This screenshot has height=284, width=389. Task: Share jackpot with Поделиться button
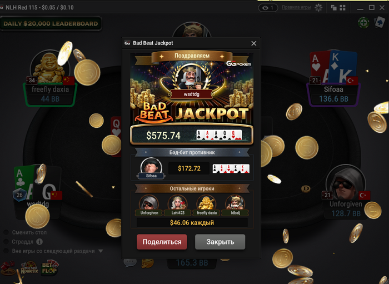(x=162, y=242)
